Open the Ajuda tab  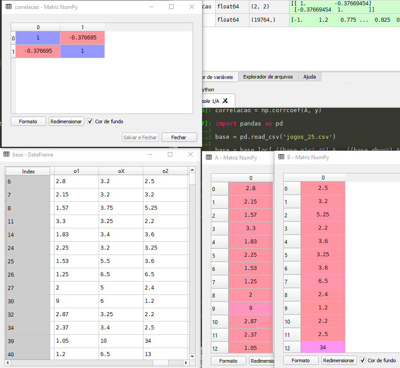coord(309,77)
